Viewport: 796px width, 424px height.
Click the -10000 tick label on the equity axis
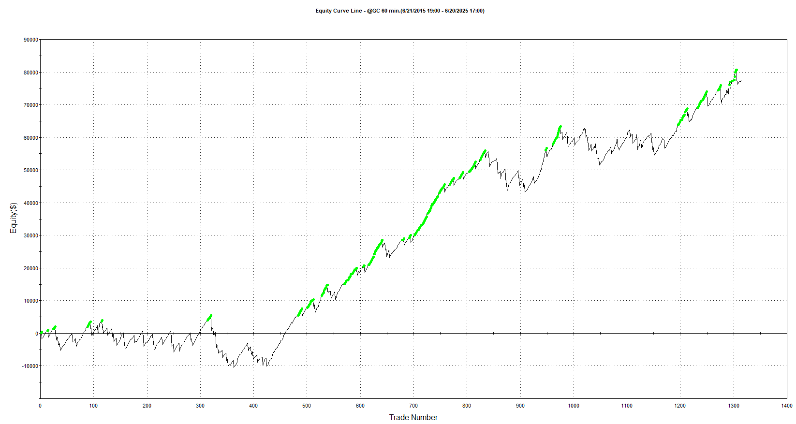[30, 366]
